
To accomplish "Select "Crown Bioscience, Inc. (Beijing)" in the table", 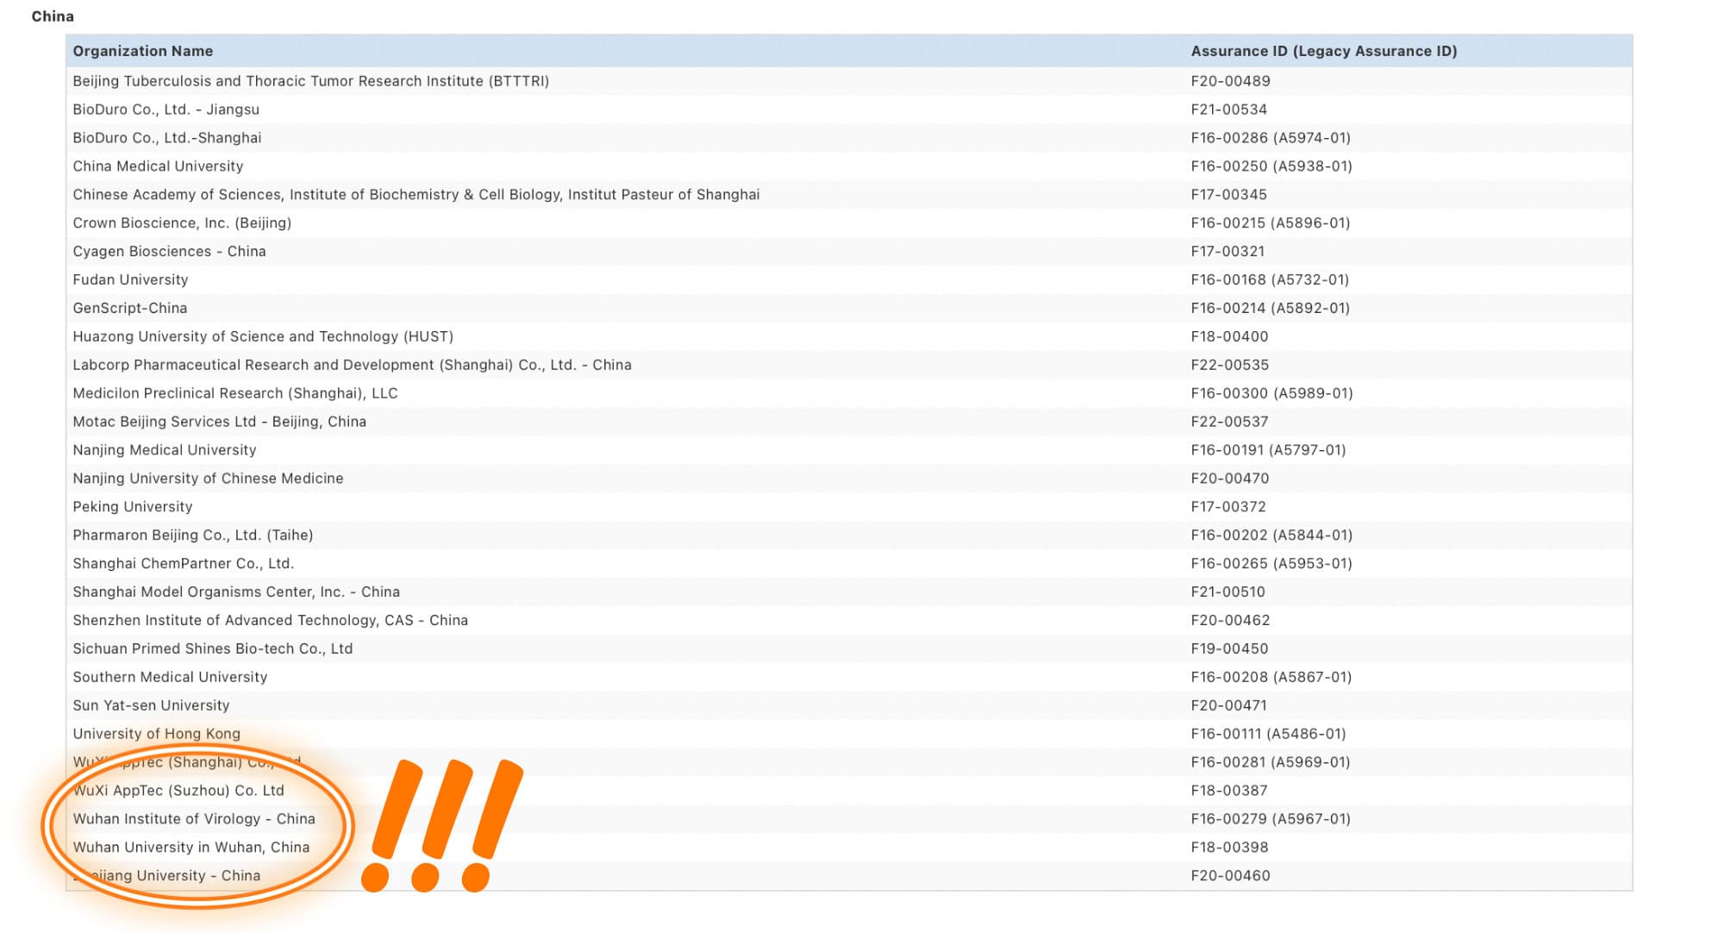I will coord(182,223).
